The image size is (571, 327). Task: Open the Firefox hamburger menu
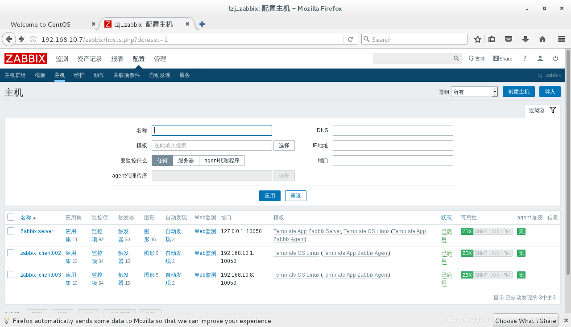point(561,39)
